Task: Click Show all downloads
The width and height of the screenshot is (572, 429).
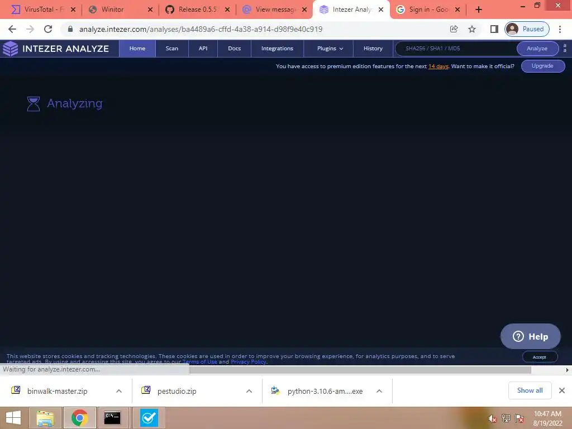Action: pyautogui.click(x=530, y=390)
